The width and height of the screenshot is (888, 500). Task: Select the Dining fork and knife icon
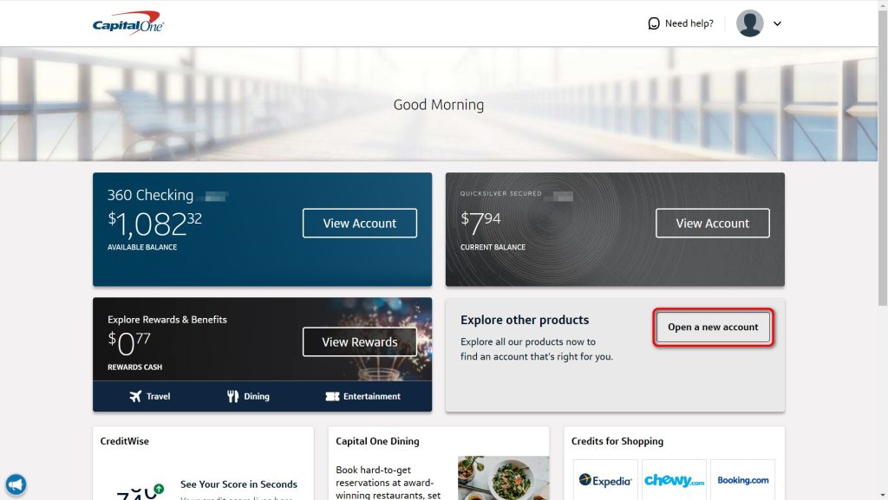tap(232, 396)
